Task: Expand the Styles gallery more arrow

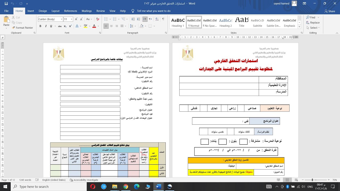Action: (299, 27)
